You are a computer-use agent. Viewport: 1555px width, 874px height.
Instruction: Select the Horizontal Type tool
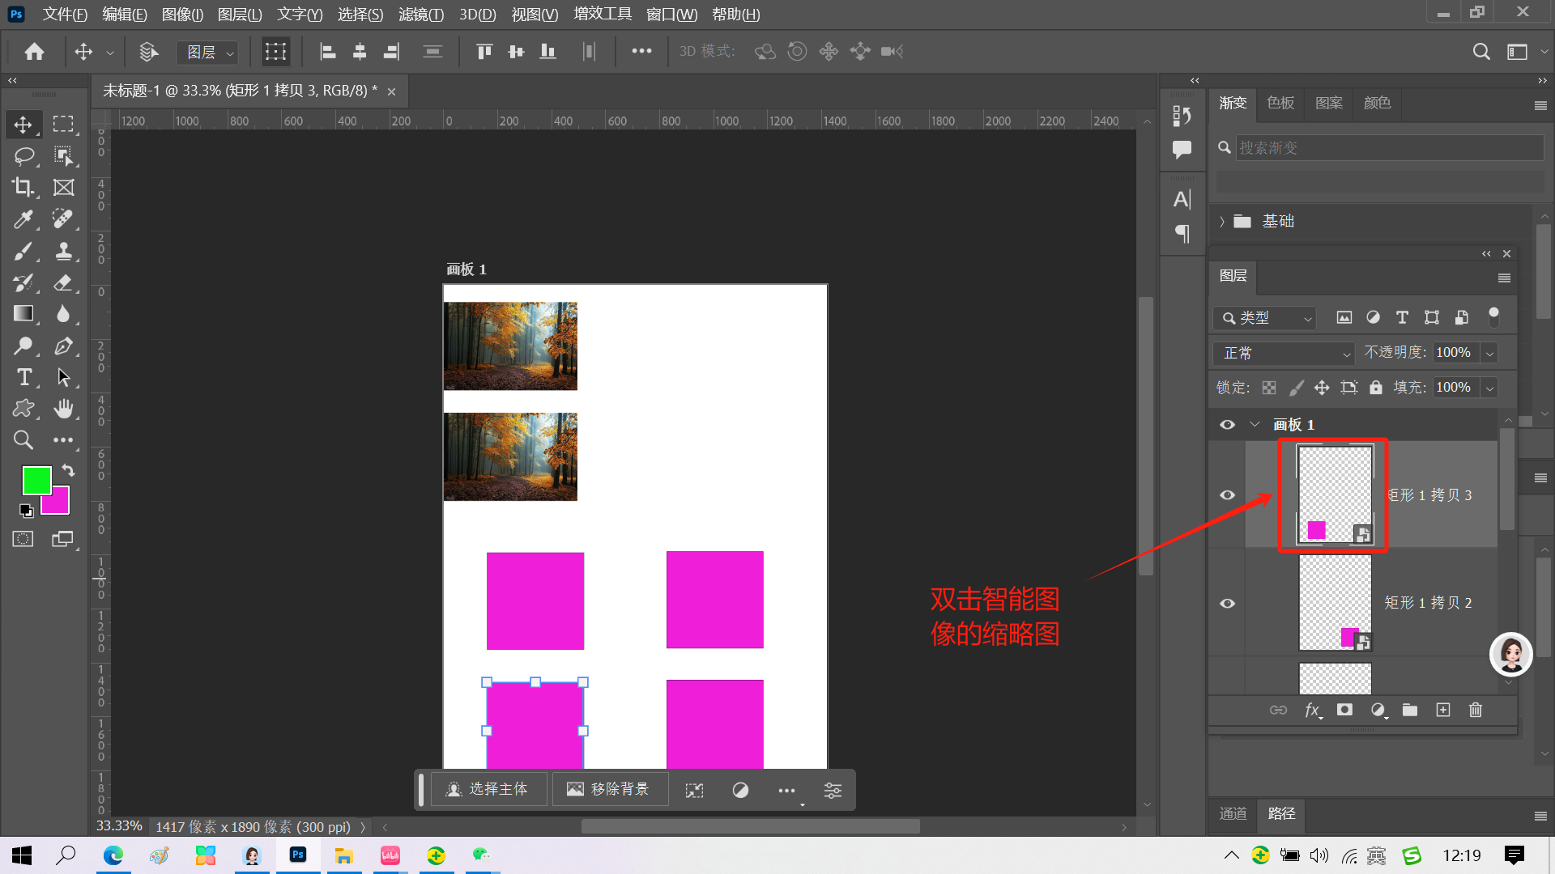[24, 377]
